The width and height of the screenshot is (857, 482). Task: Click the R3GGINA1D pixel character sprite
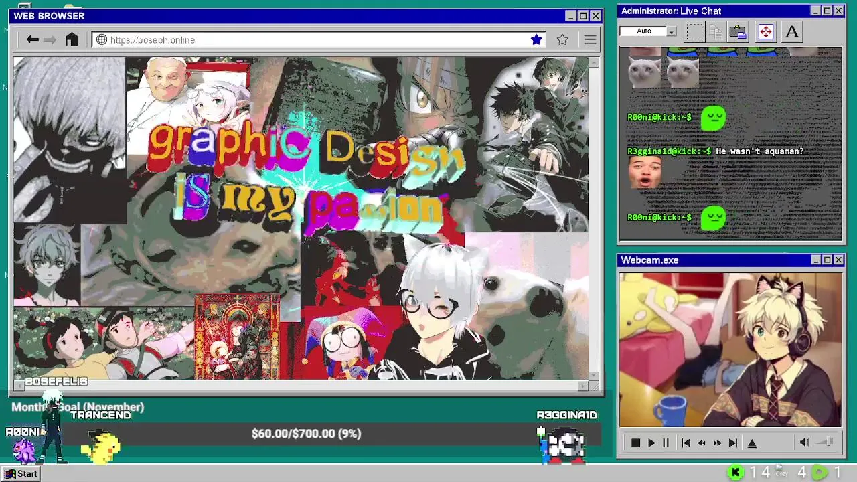(563, 444)
